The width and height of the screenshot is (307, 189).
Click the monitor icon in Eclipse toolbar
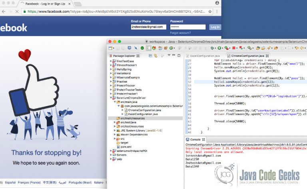tap(130, 48)
